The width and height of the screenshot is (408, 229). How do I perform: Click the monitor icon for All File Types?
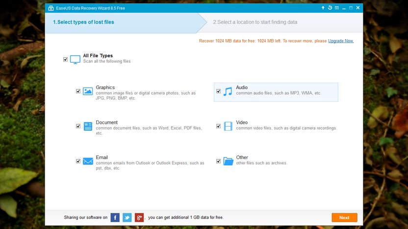coord(75,60)
